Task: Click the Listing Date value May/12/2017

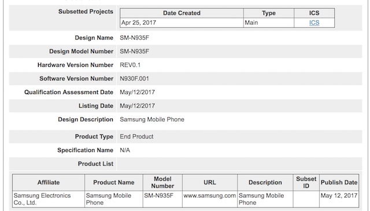Action: 137,106
